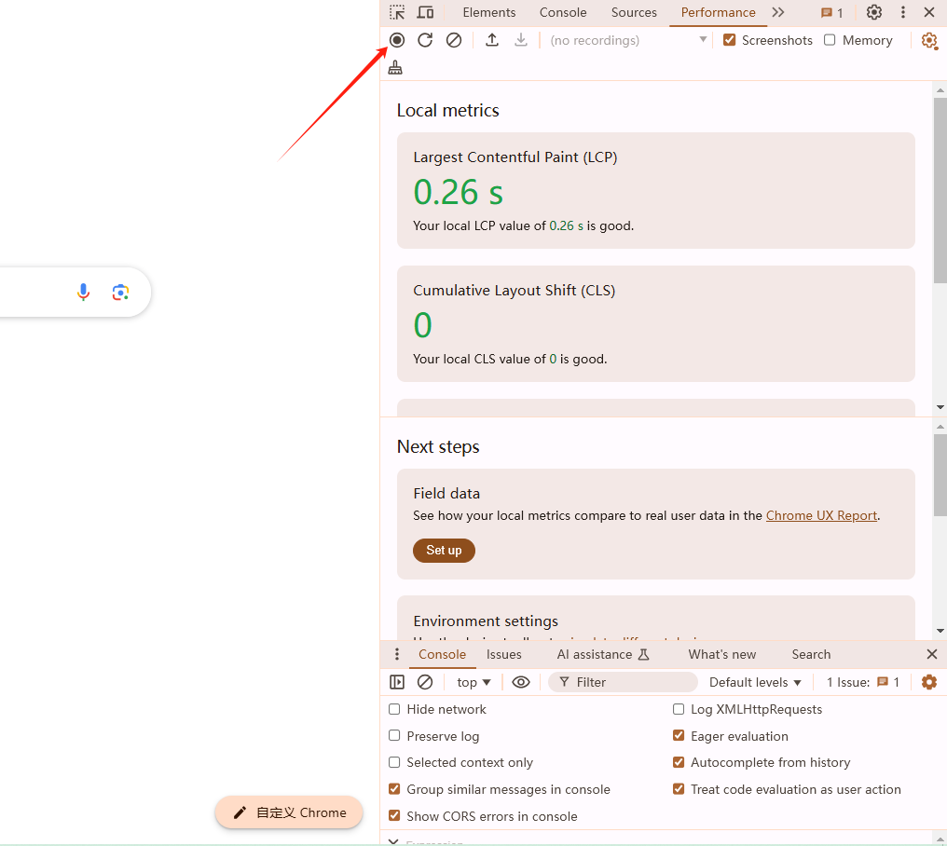The image size is (947, 846).
Task: Activate the inspect element picker
Action: point(397,12)
